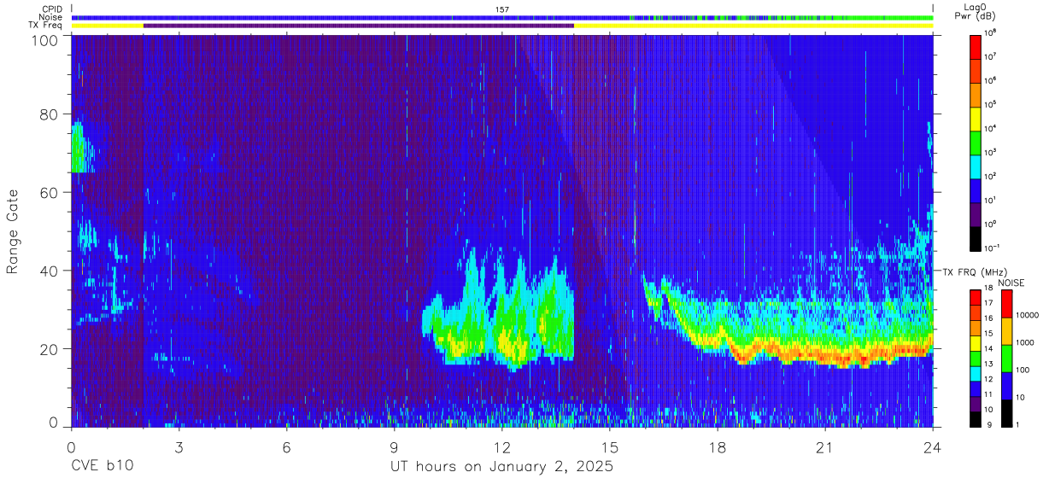Click the 15 tick label on the time axis
The image size is (1049, 484).
click(610, 446)
